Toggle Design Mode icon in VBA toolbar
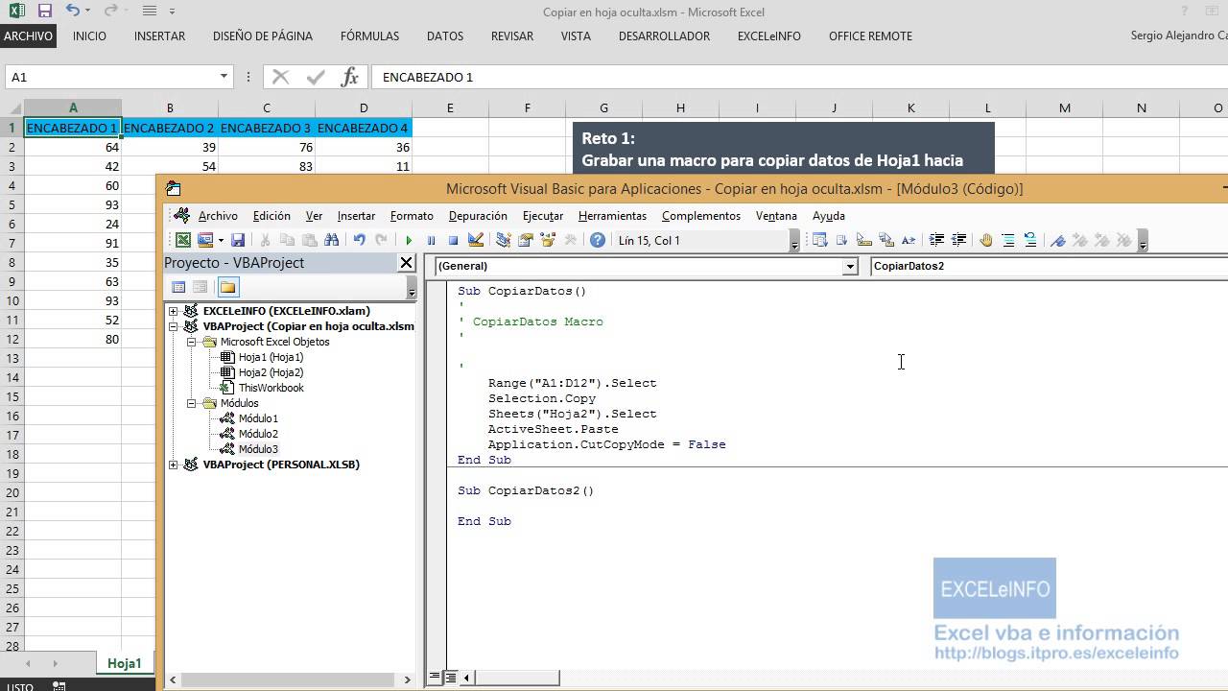 click(x=475, y=240)
